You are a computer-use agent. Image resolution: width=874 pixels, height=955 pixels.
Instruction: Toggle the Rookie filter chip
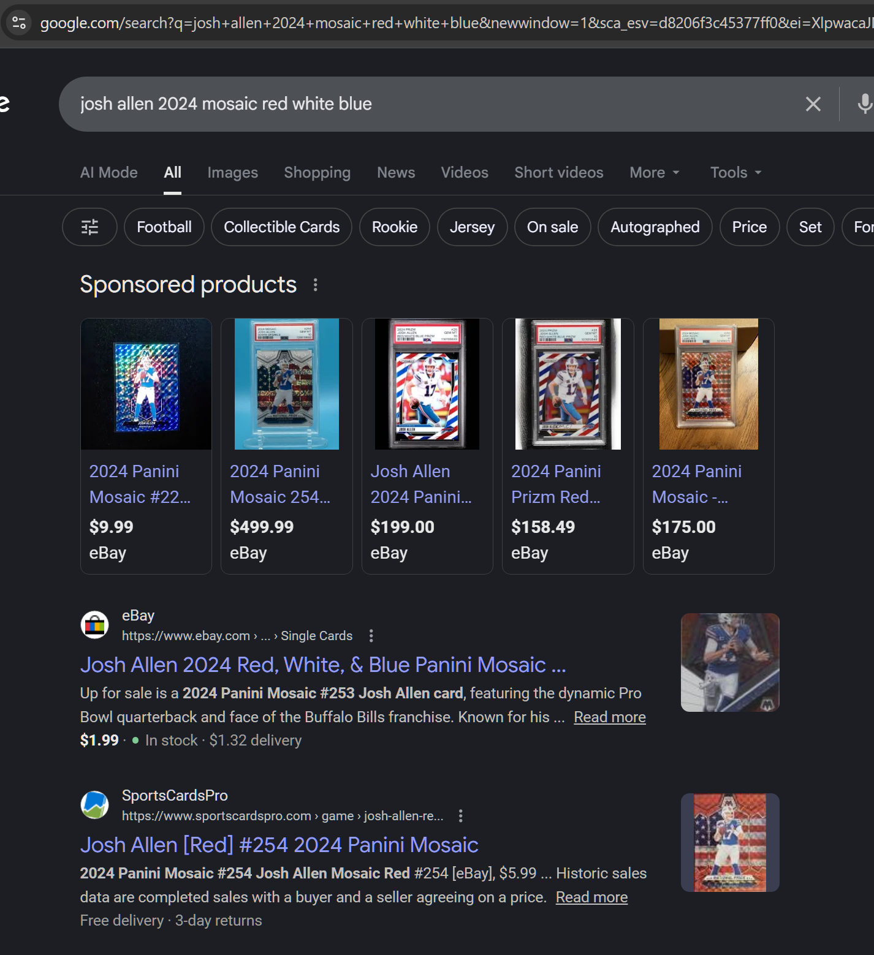click(x=394, y=227)
